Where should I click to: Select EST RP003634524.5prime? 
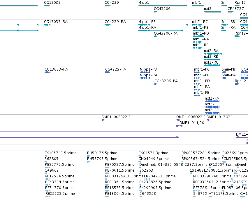pos(182,162)
